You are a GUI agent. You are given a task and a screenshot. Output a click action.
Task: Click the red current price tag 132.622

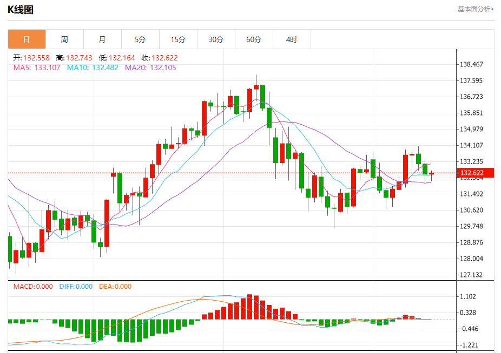(476, 173)
